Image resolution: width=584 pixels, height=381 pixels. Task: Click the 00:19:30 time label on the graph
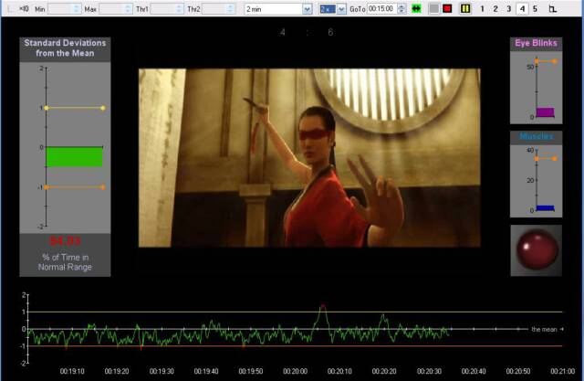(162, 371)
